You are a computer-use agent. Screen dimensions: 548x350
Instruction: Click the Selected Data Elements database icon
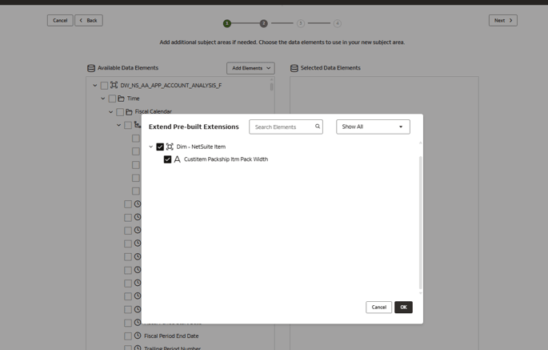tap(294, 68)
